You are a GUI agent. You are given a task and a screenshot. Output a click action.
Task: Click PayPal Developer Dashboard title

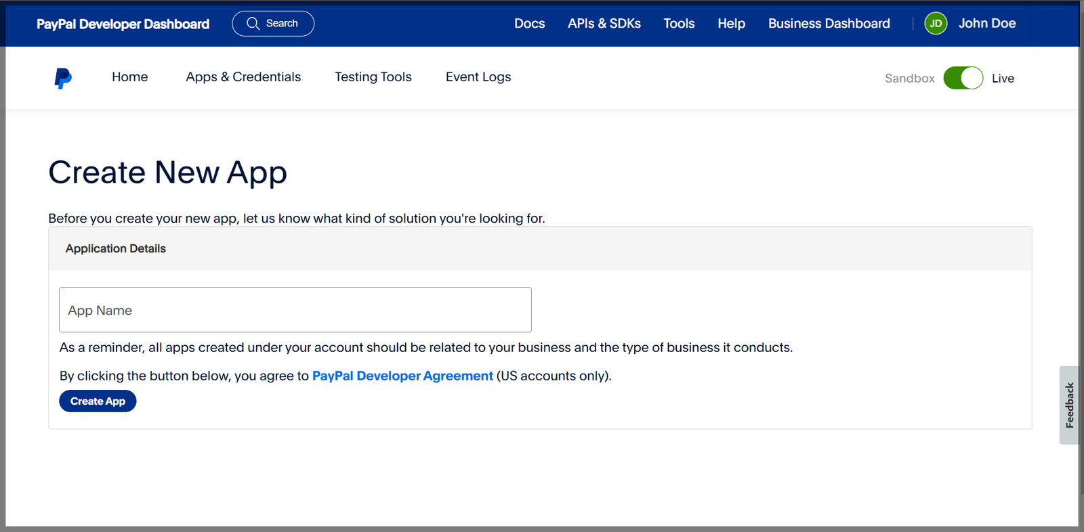123,24
